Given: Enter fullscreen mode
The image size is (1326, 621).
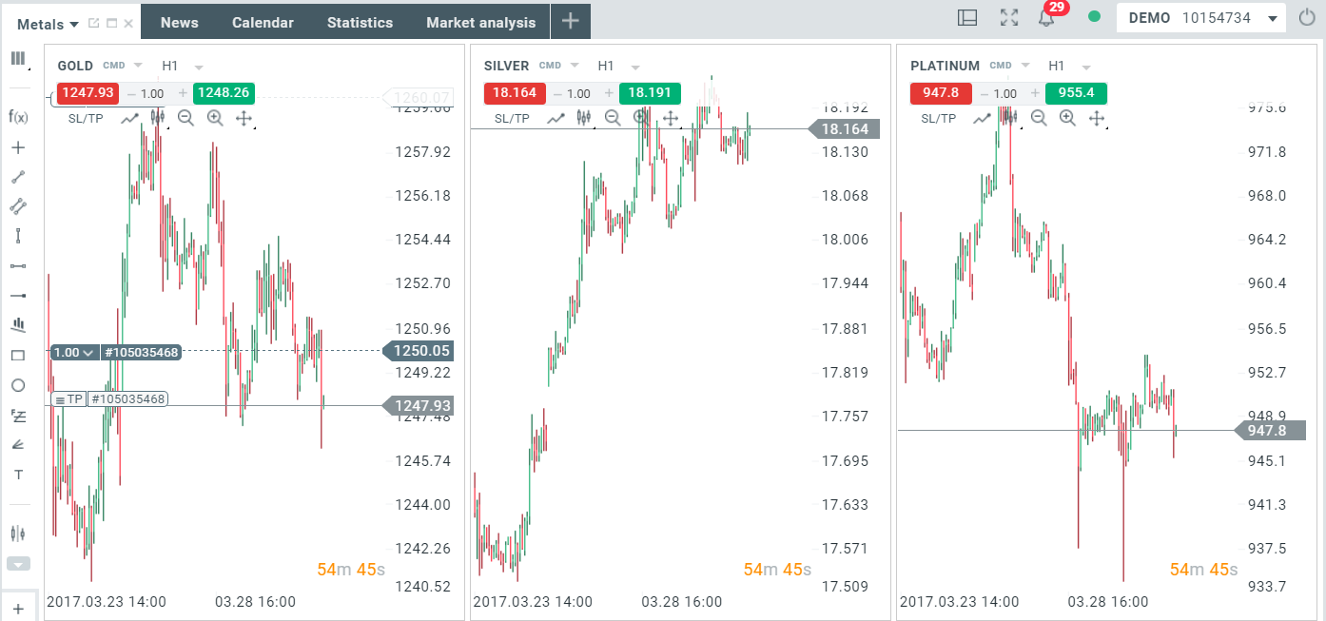Looking at the screenshot, I should click(1009, 18).
